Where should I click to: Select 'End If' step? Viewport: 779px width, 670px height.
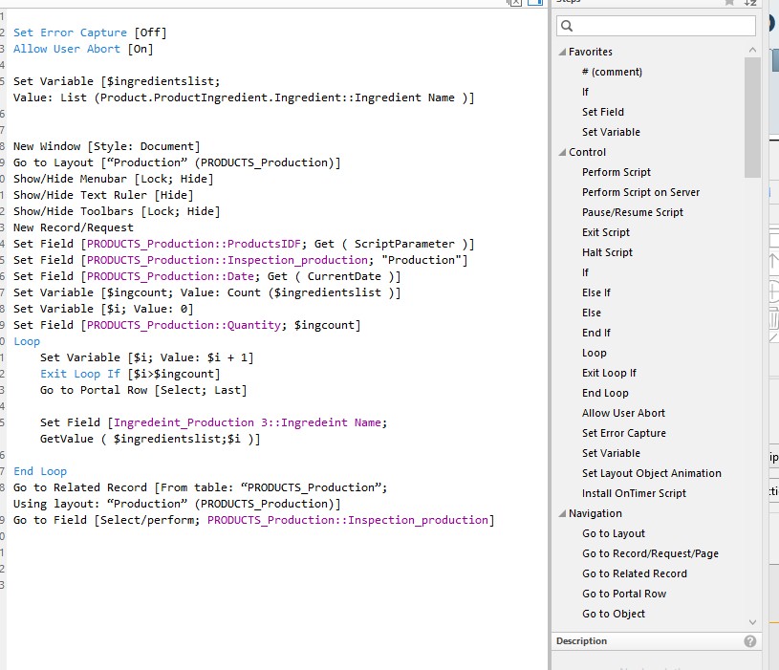[x=596, y=333]
